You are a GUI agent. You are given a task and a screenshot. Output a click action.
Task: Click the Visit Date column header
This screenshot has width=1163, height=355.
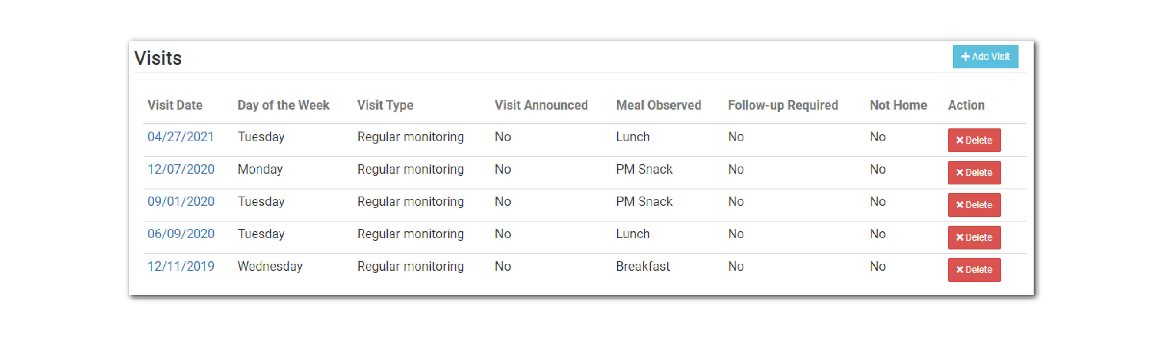coord(175,106)
